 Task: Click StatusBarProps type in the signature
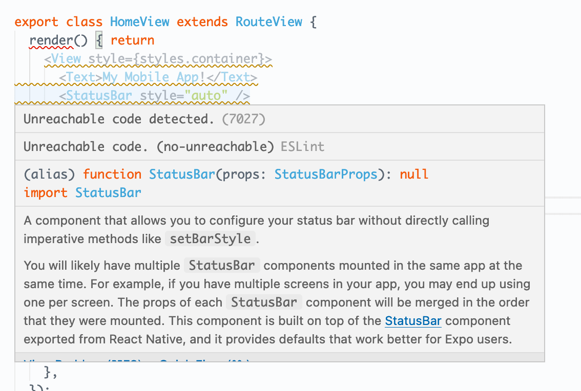click(326, 174)
